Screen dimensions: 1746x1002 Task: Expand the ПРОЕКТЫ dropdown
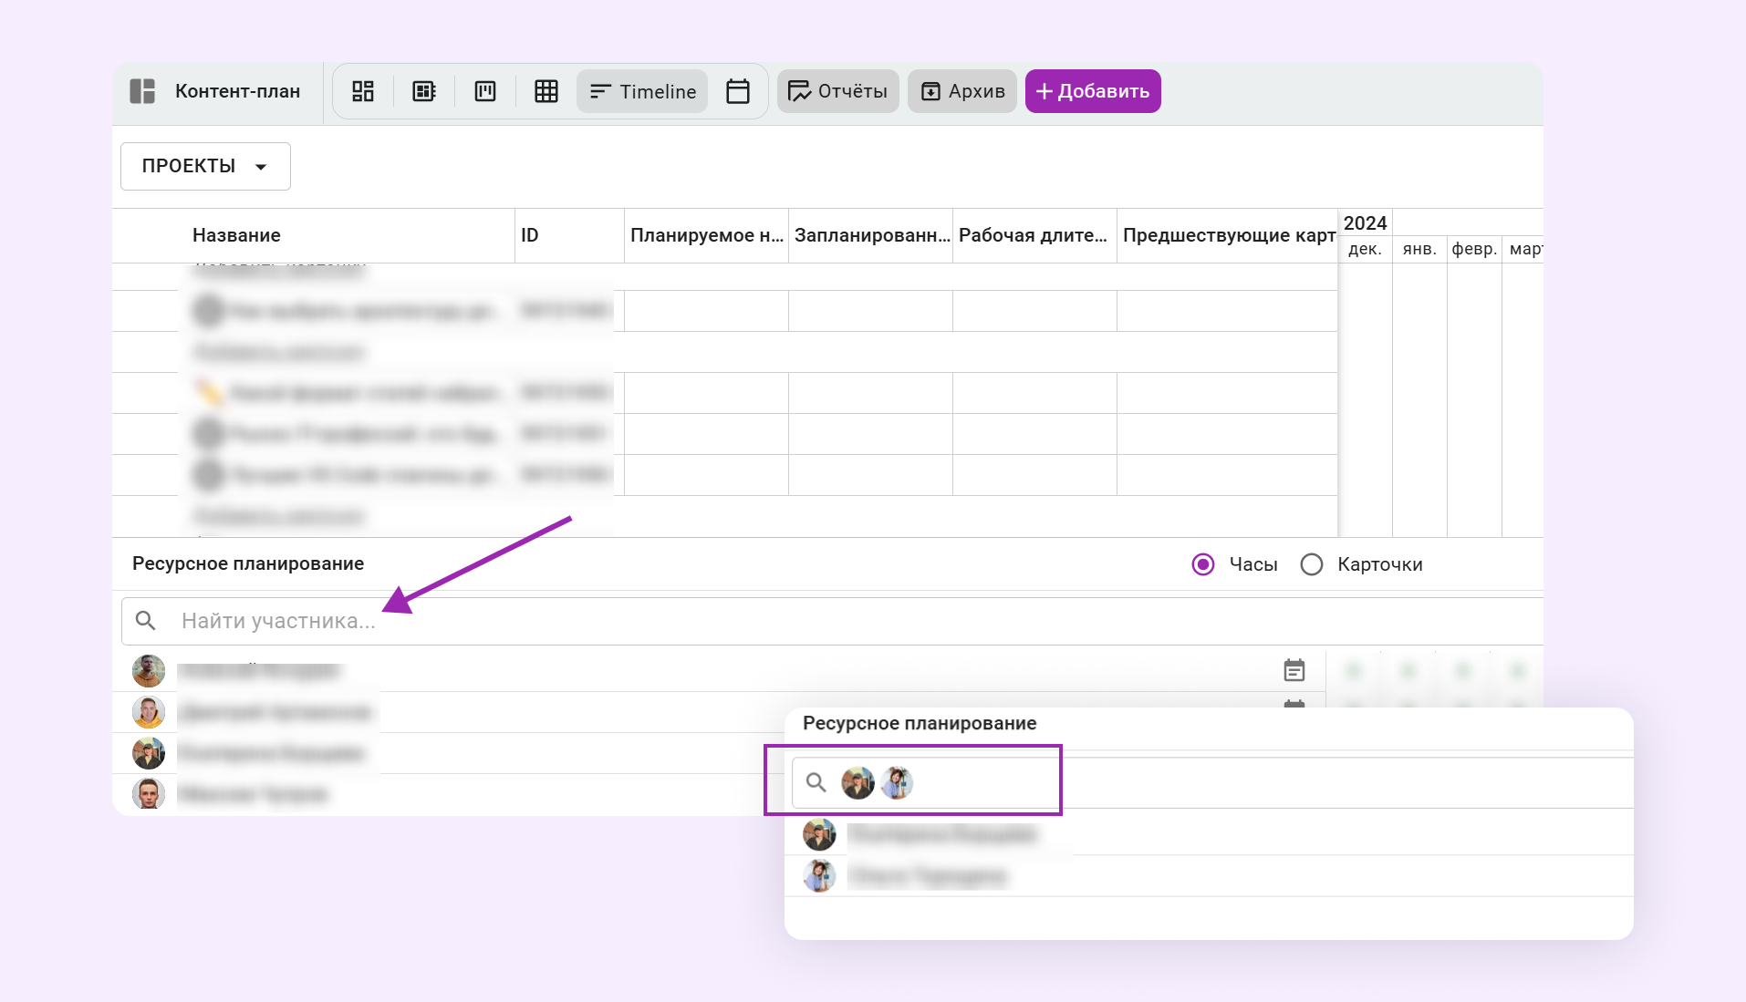[x=205, y=166]
